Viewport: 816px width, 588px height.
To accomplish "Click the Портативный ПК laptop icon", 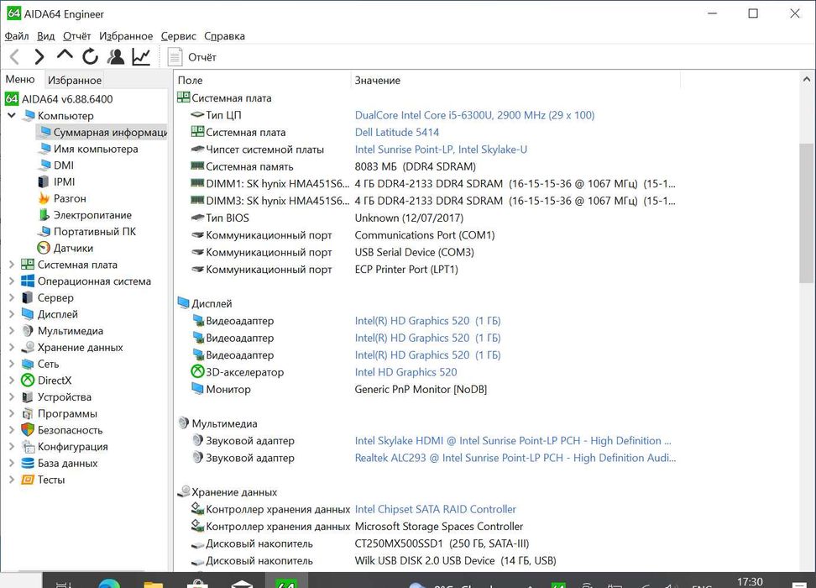I will click(x=44, y=232).
